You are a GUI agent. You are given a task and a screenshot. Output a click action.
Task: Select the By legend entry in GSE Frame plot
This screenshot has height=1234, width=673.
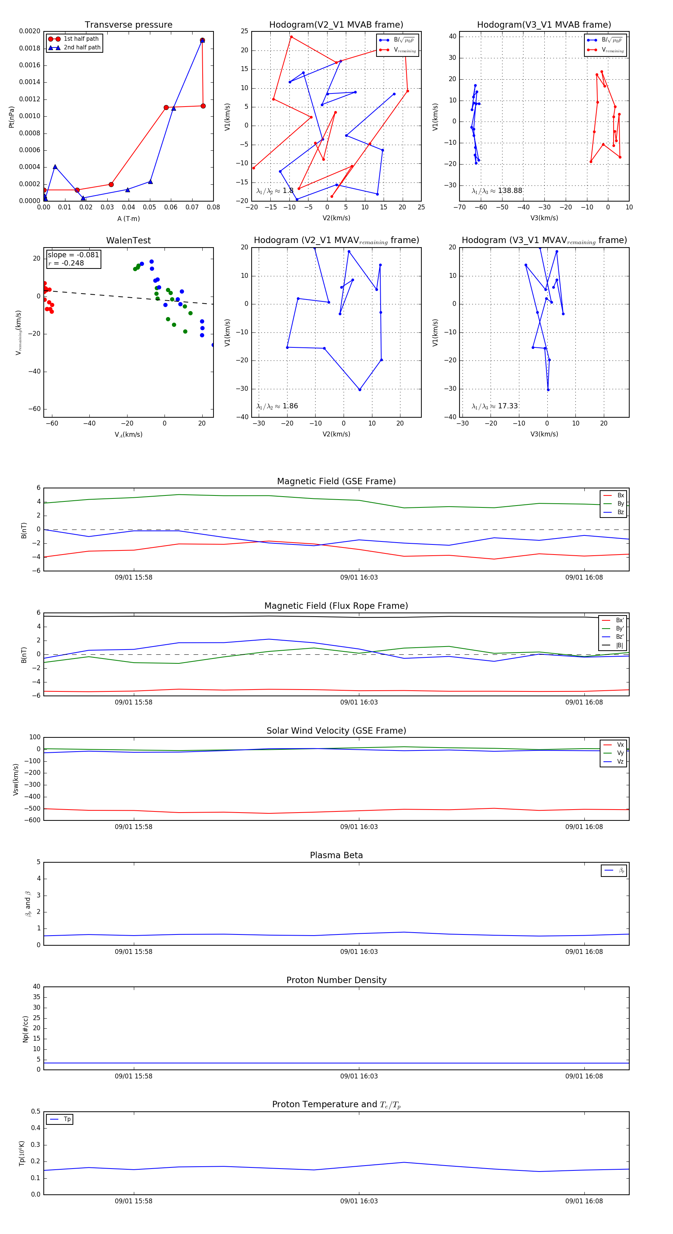pos(614,503)
